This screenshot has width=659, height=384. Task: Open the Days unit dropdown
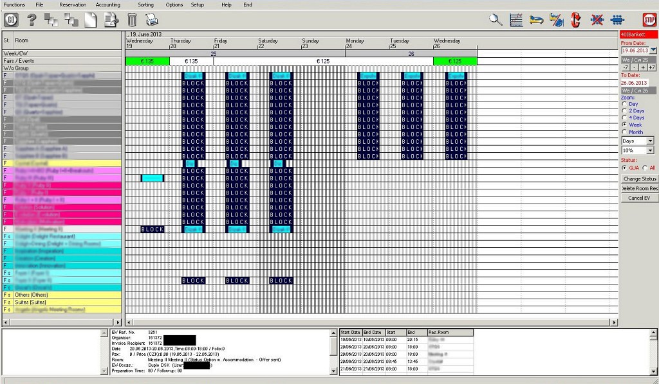651,141
